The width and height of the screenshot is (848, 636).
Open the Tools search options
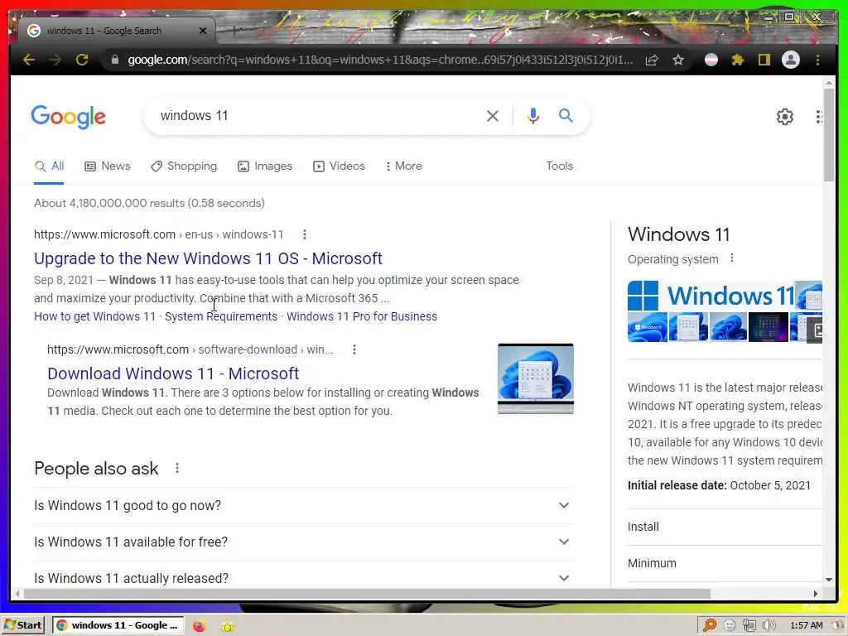[x=559, y=166]
